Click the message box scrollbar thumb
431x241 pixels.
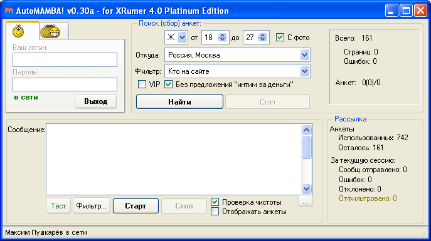coord(306,147)
